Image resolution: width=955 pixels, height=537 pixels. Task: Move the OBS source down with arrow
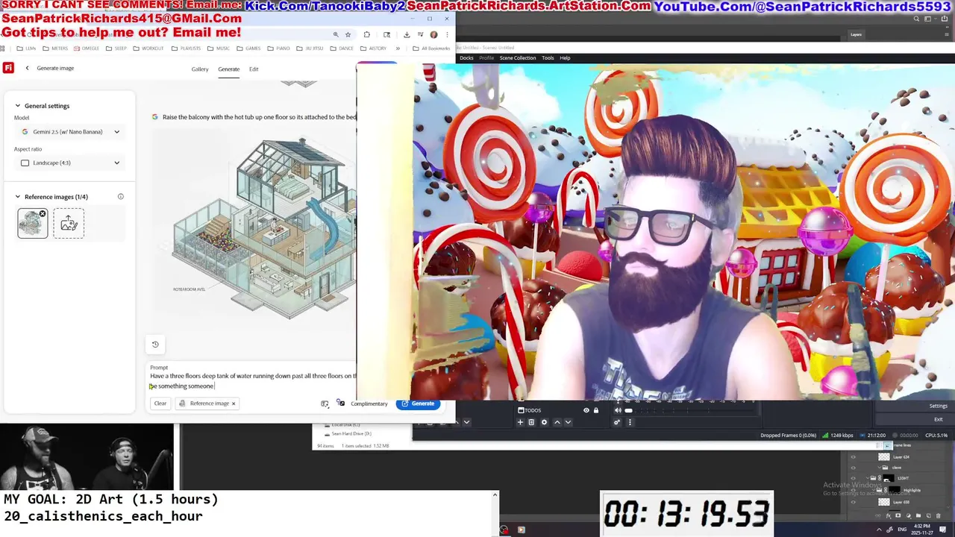click(568, 422)
